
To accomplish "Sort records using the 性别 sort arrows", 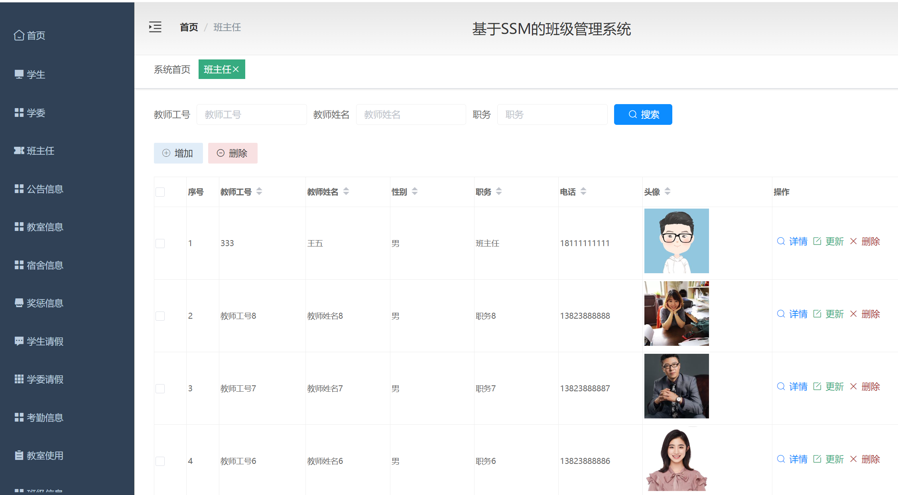I will point(415,191).
